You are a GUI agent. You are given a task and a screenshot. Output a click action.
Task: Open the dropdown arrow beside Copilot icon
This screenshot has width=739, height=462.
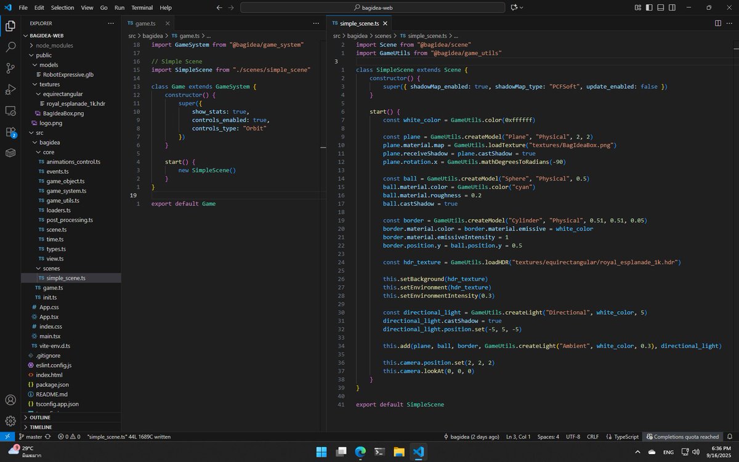coord(522,7)
